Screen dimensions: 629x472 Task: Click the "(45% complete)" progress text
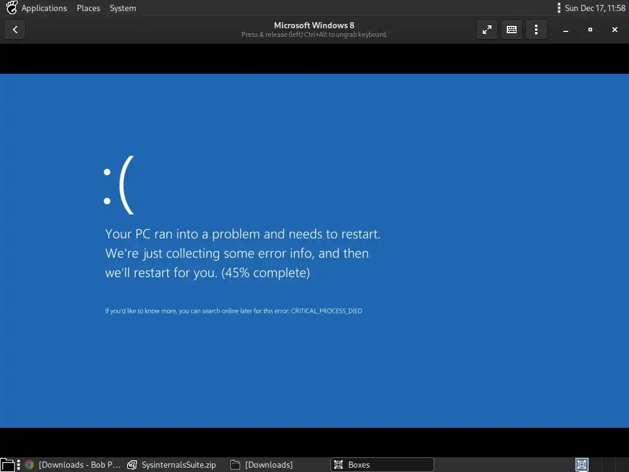tap(265, 273)
